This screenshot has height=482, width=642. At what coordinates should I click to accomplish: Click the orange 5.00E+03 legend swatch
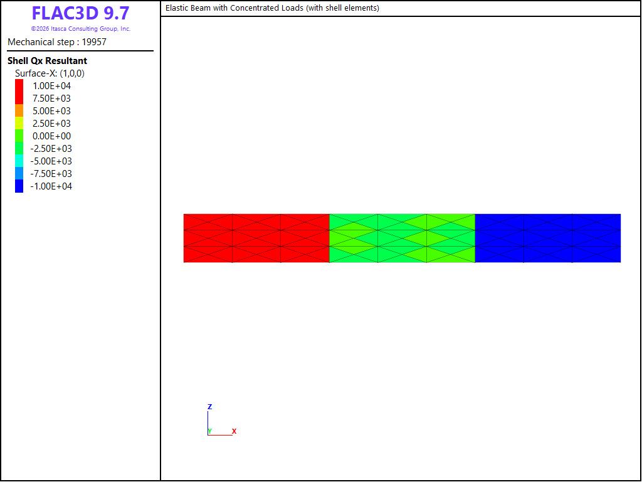[19, 110]
